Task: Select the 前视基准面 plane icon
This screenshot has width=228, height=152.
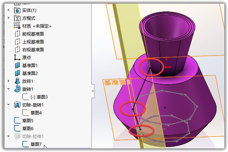Action: click(x=17, y=34)
